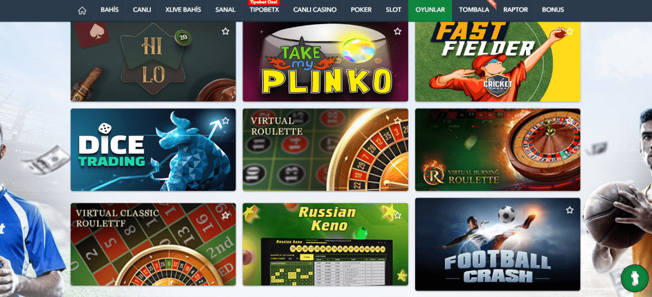Screen dimensions: 652x297
Task: Go to the home icon in navbar
Action: (x=82, y=10)
